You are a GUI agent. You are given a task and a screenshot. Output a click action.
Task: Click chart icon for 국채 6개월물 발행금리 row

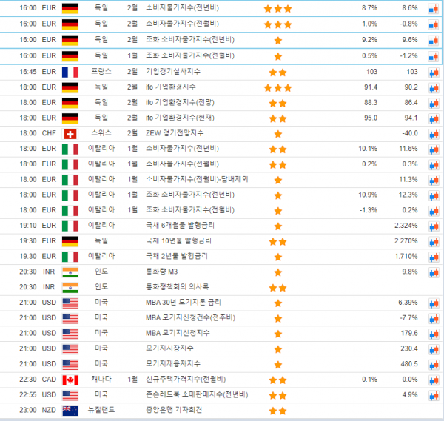(433, 226)
